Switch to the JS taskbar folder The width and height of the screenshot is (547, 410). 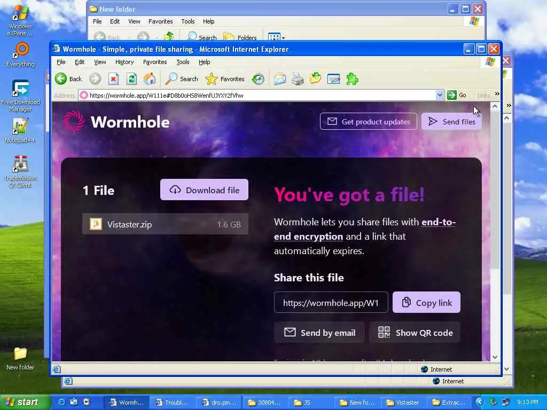click(311, 403)
